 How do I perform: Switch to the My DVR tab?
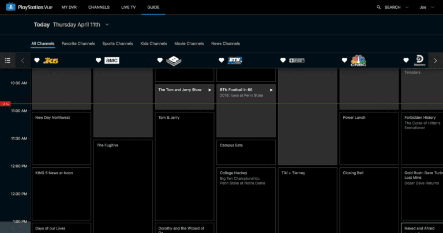(x=69, y=7)
